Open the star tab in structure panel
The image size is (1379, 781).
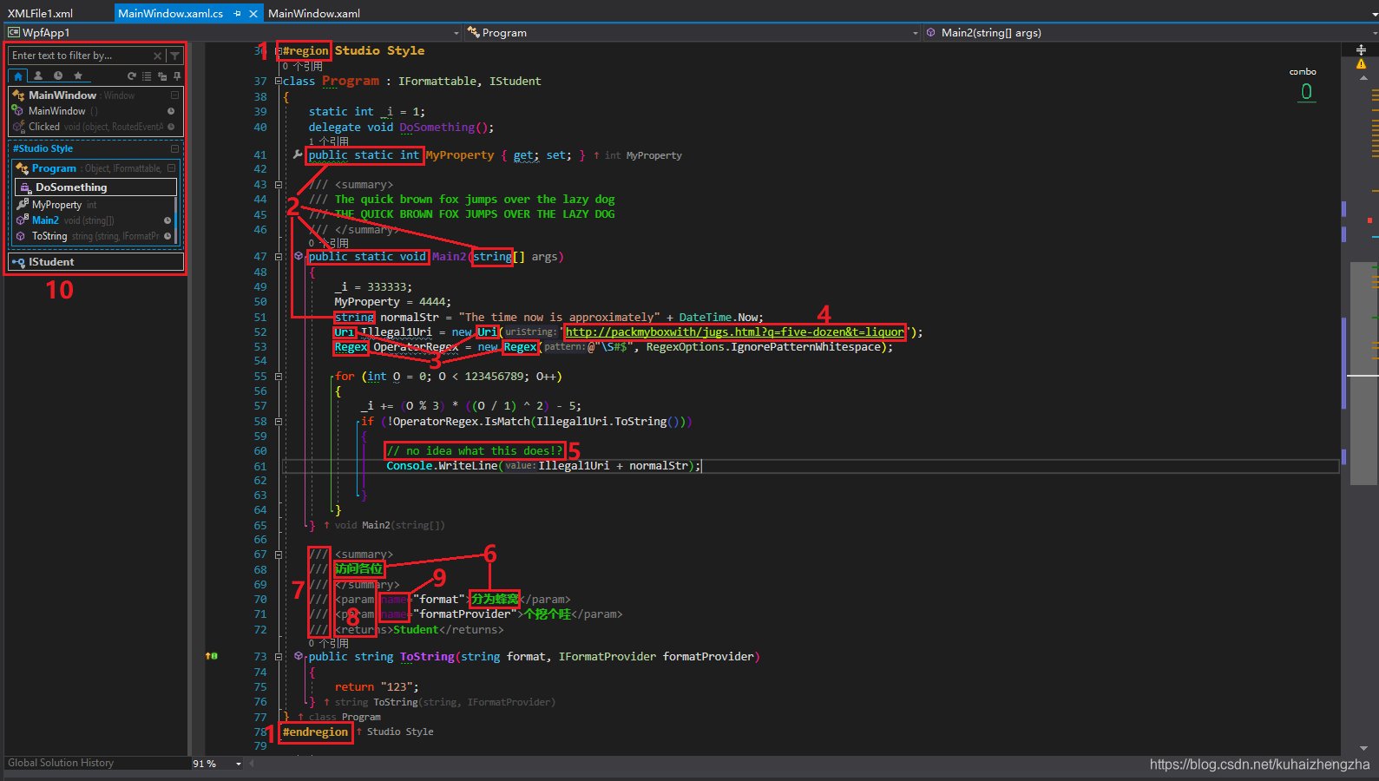(78, 76)
